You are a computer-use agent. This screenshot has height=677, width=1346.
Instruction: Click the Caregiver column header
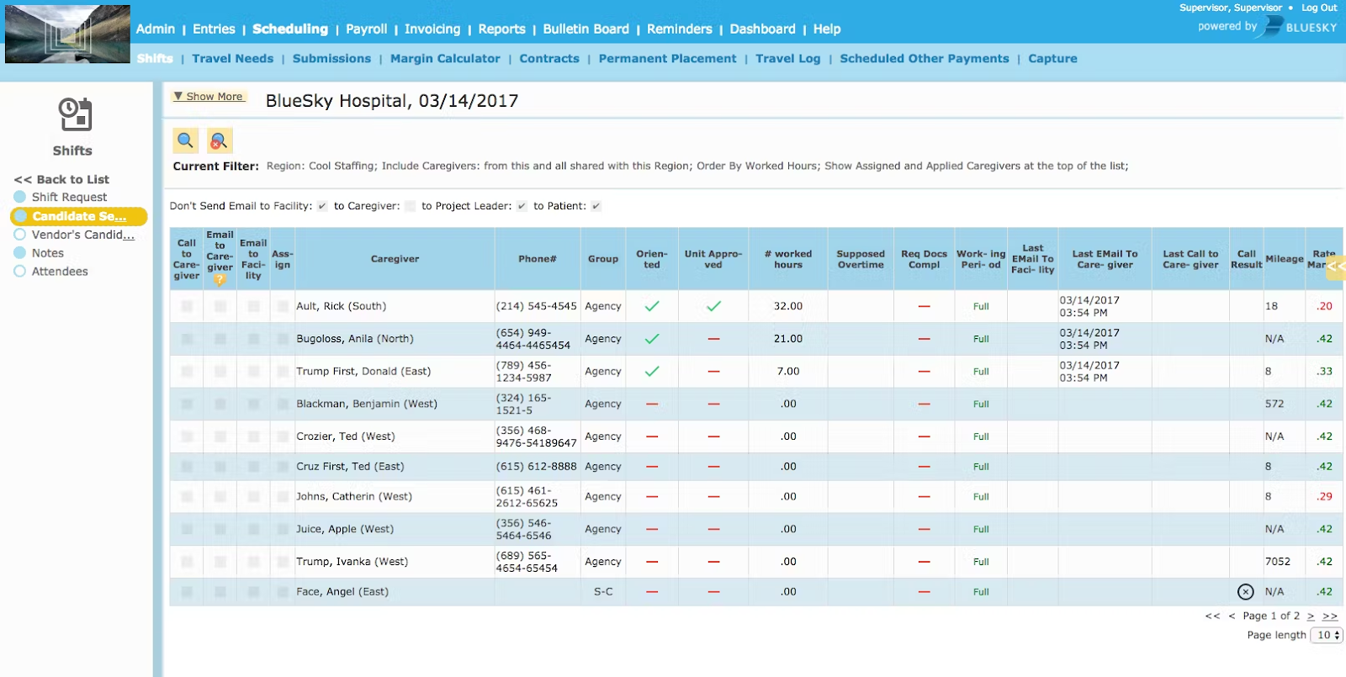coord(395,259)
